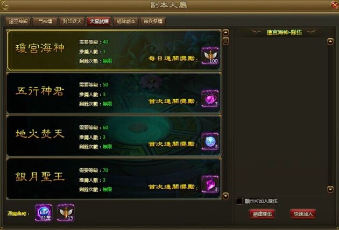Screen dimensions: 339x230
Task: Open the 封印妖火 tab
Action: [x=72, y=21]
